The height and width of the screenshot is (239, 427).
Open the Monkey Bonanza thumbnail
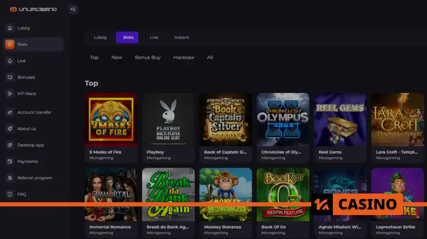point(225,194)
